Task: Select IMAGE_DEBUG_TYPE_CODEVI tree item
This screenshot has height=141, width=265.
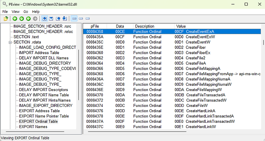Action: (x=47, y=69)
